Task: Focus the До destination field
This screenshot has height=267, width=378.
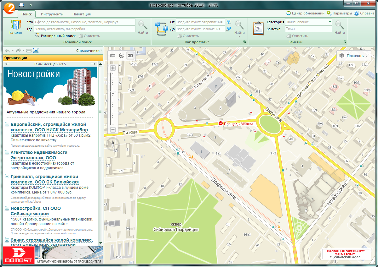Action: point(200,29)
